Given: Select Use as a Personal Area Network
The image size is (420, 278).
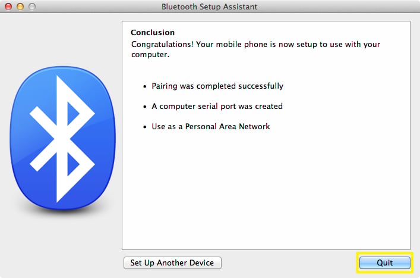Looking at the screenshot, I should [x=211, y=126].
